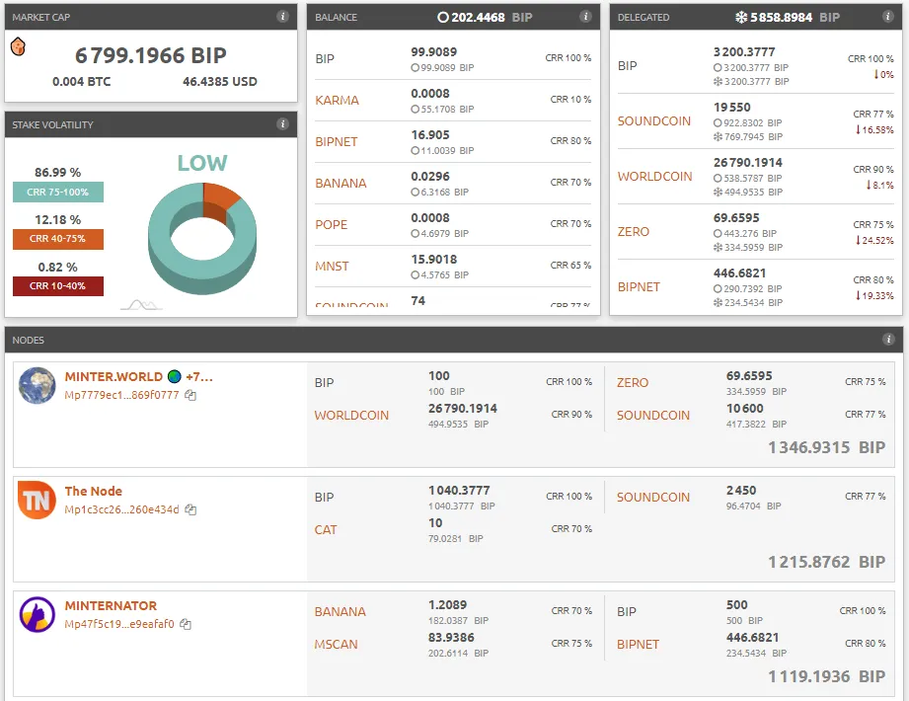
Task: Click the 0.004 BTC value
Action: click(x=82, y=82)
